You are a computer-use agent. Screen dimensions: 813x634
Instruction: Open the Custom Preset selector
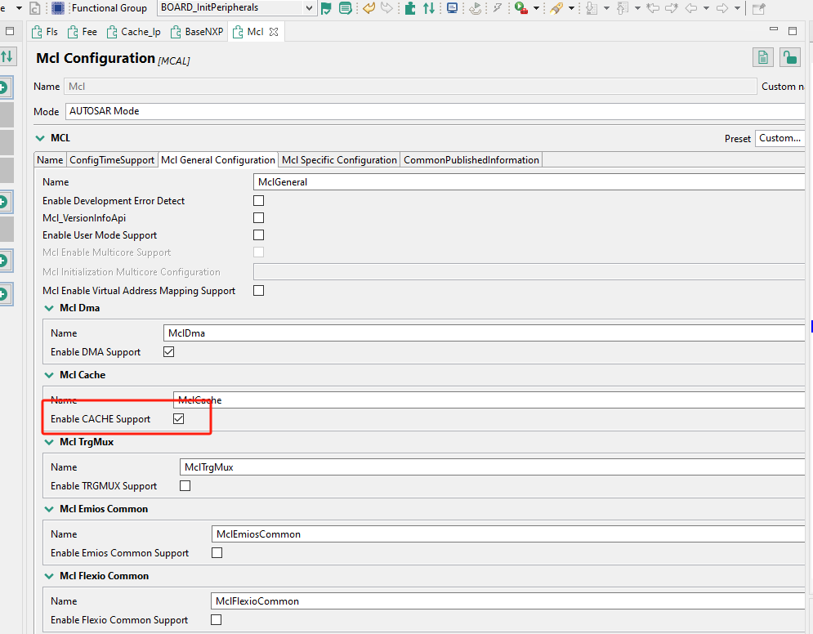coord(779,138)
